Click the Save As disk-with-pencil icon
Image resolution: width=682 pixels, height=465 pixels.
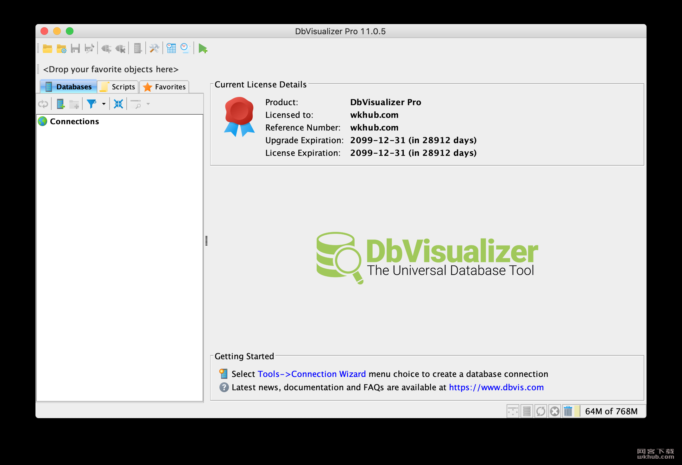tap(90, 48)
